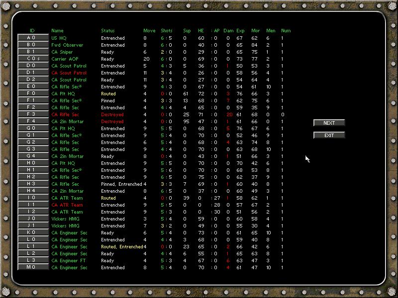Select unit ID button L 1
398x298 pixels.
point(33,246)
